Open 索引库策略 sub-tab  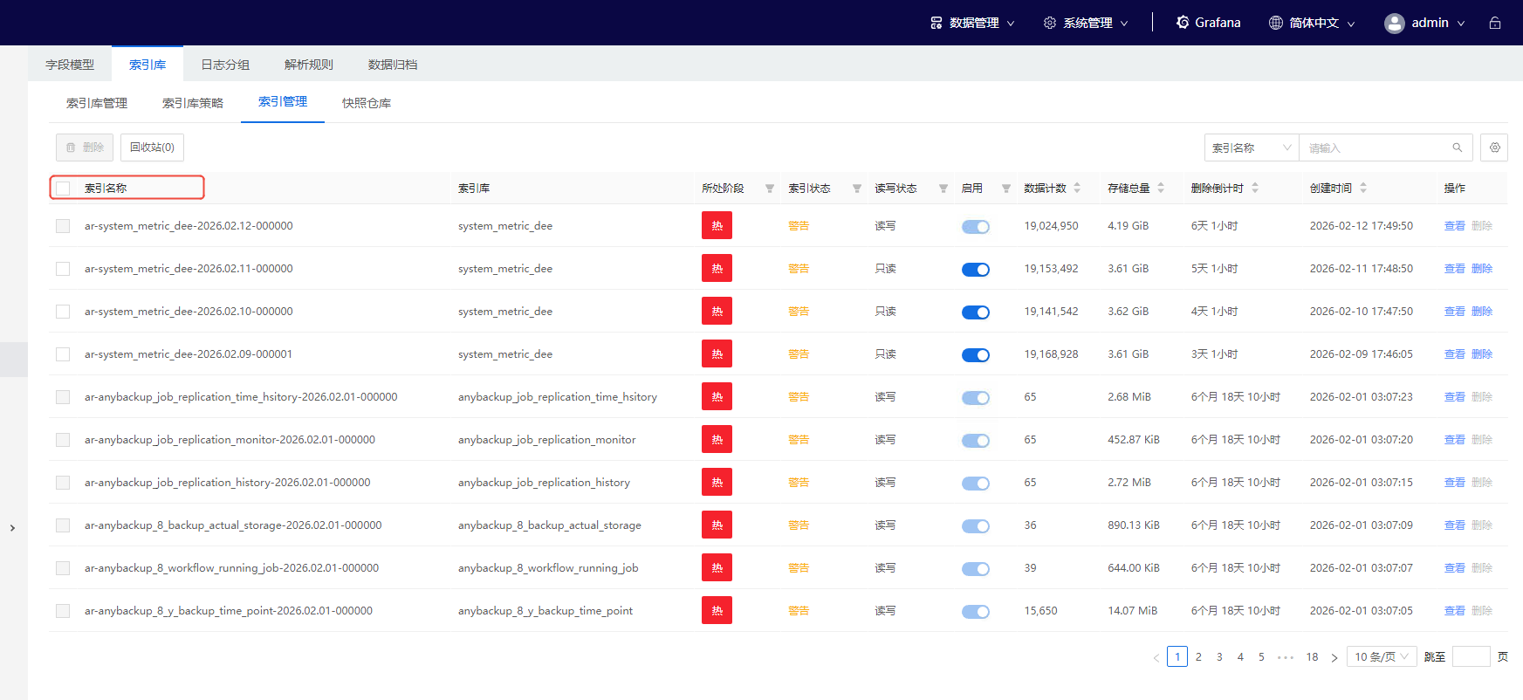coord(193,103)
